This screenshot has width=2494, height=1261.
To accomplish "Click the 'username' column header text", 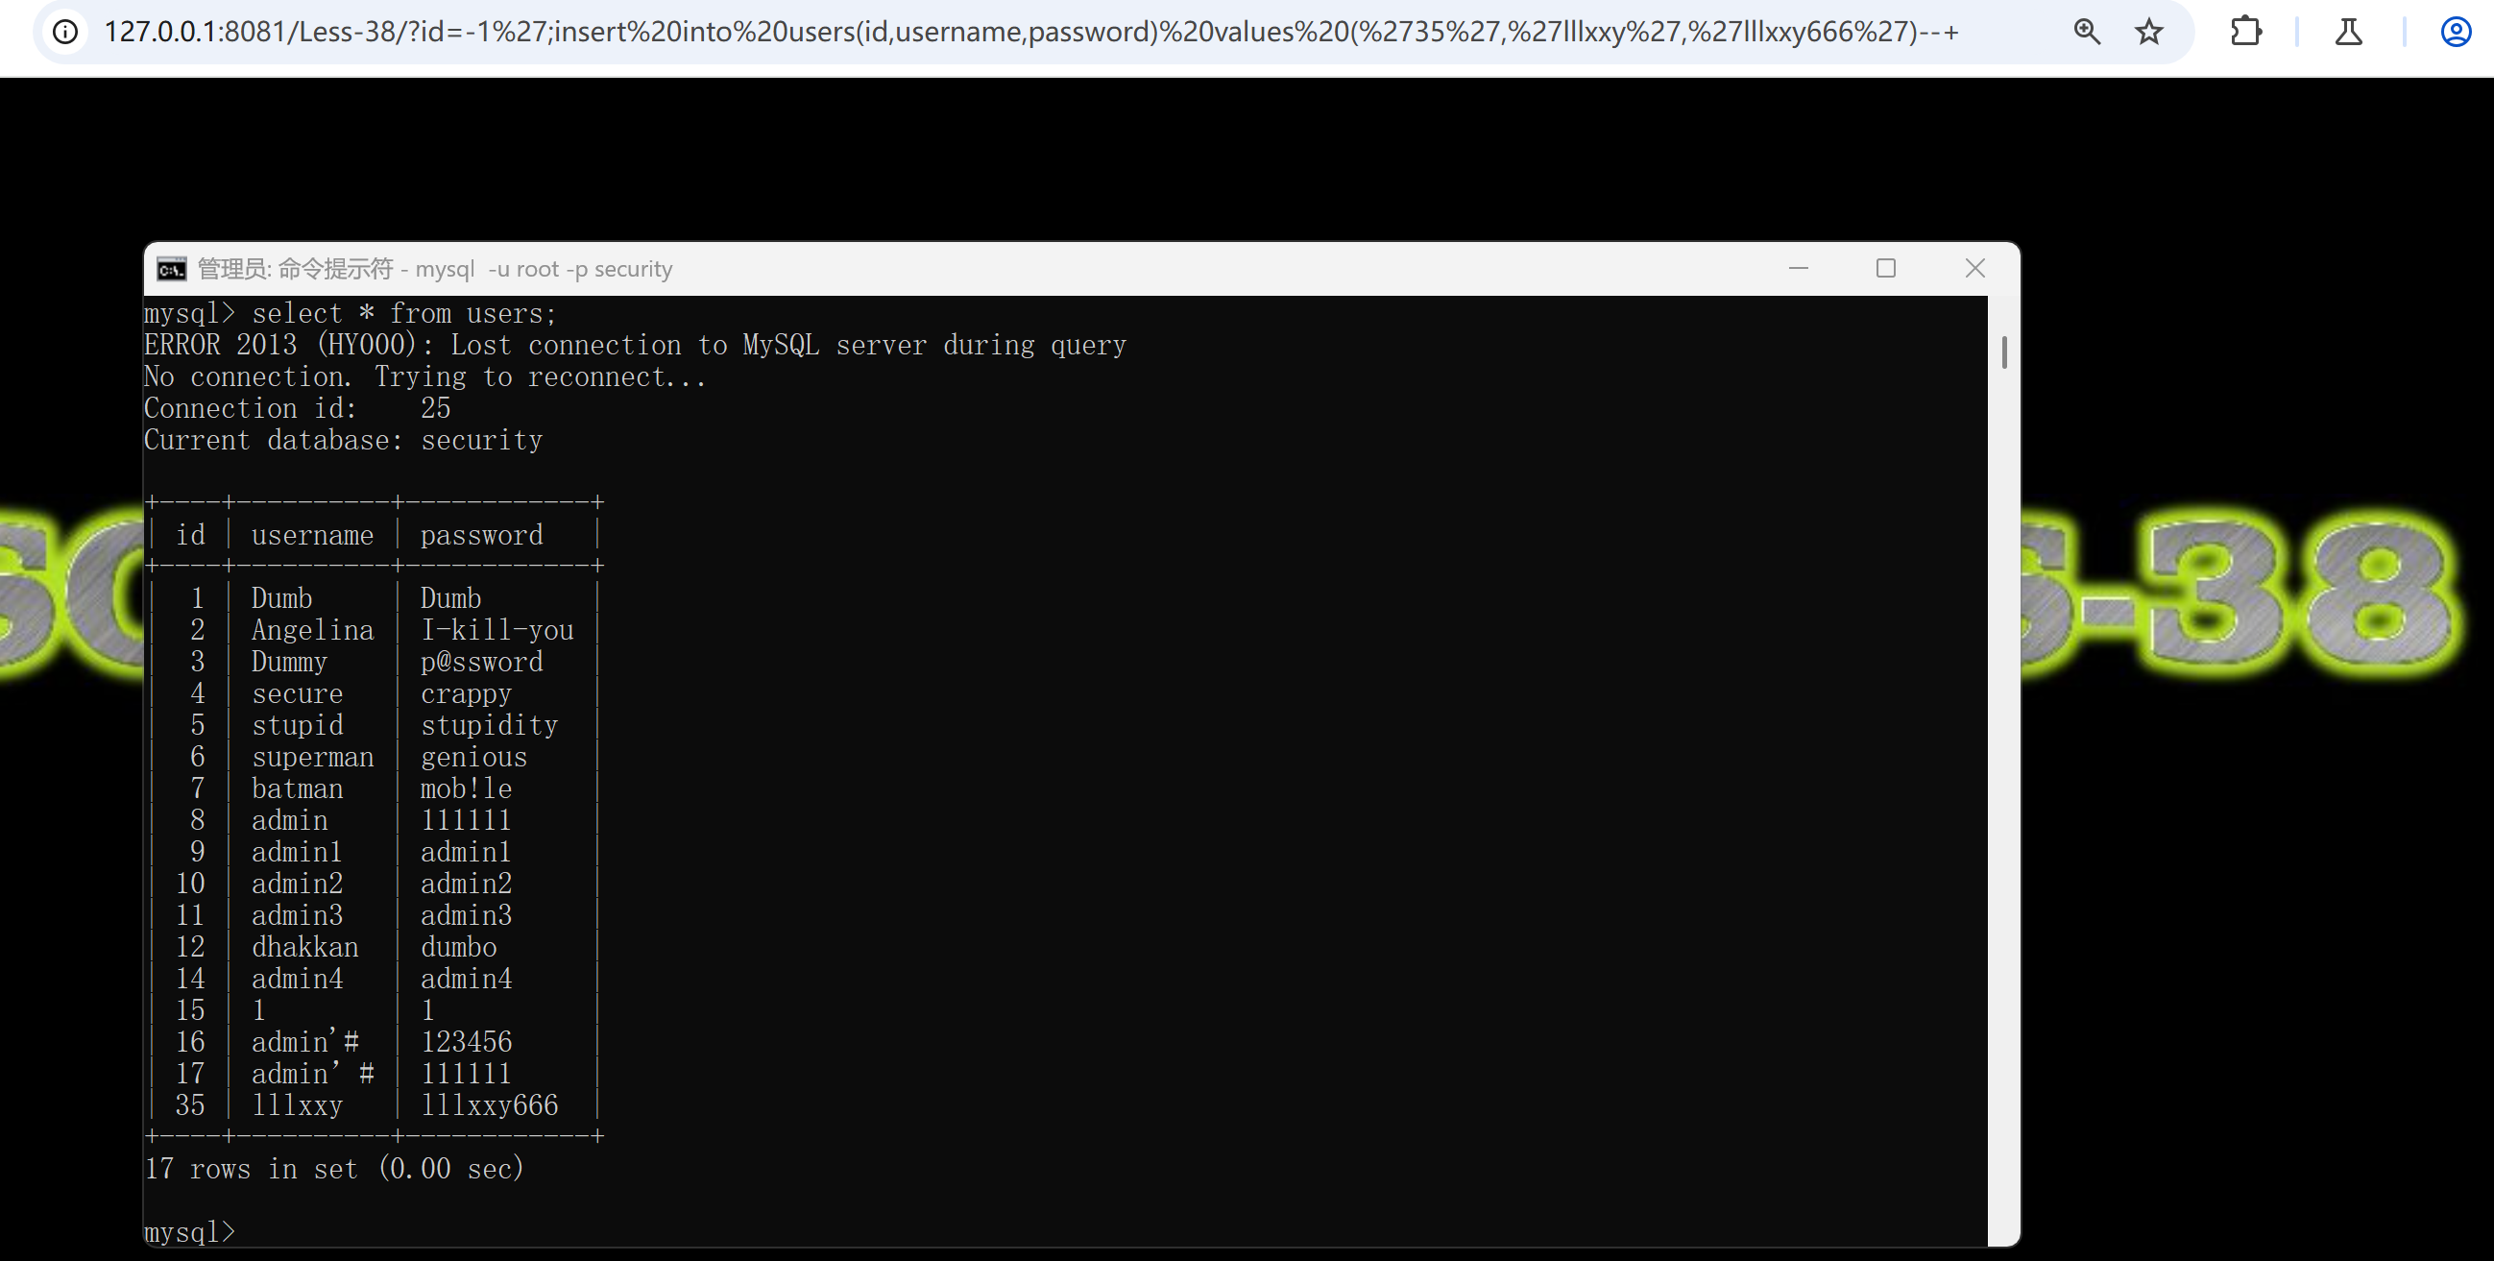I will pyautogui.click(x=312, y=535).
